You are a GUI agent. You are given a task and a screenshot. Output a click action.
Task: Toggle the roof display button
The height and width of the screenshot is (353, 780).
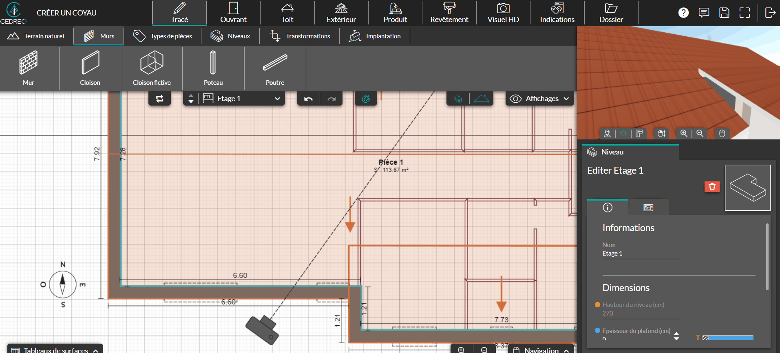[x=482, y=99]
